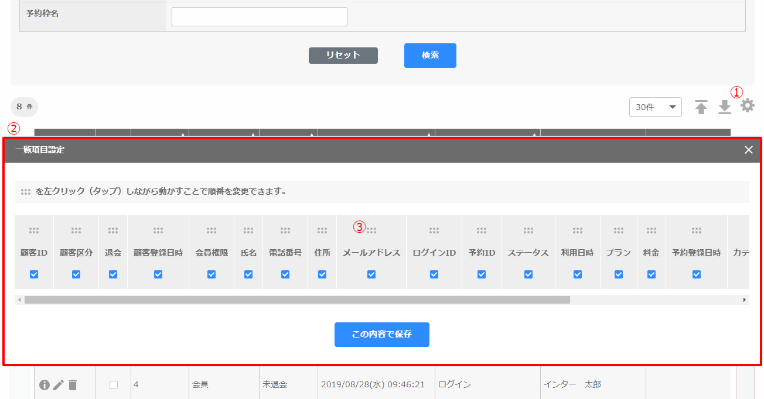Open the 30件 page size dropdown
Viewport: 764px width, 399px height.
pos(655,107)
